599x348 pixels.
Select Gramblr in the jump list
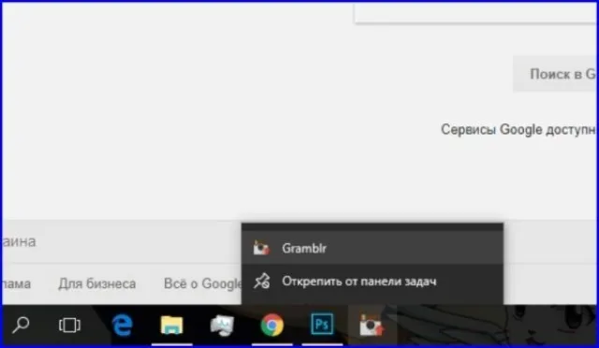pyautogui.click(x=373, y=248)
